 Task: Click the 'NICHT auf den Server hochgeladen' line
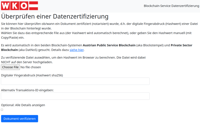tap(27, 62)
